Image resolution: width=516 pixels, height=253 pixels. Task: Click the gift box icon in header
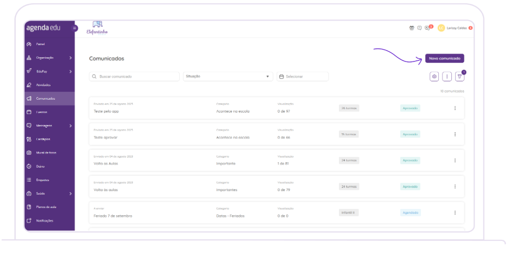coord(411,28)
